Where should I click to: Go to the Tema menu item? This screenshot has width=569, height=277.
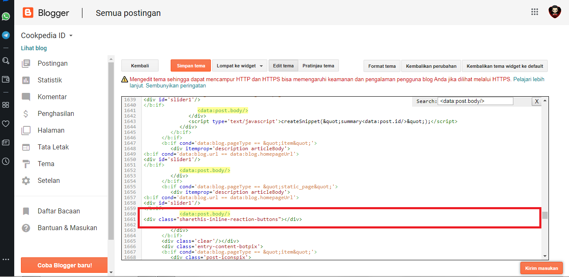click(46, 164)
